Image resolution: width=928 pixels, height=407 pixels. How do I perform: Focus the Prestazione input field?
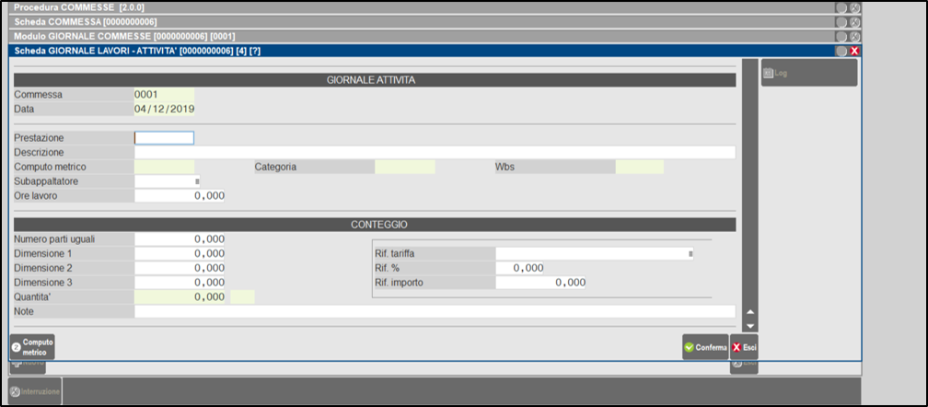tap(165, 138)
